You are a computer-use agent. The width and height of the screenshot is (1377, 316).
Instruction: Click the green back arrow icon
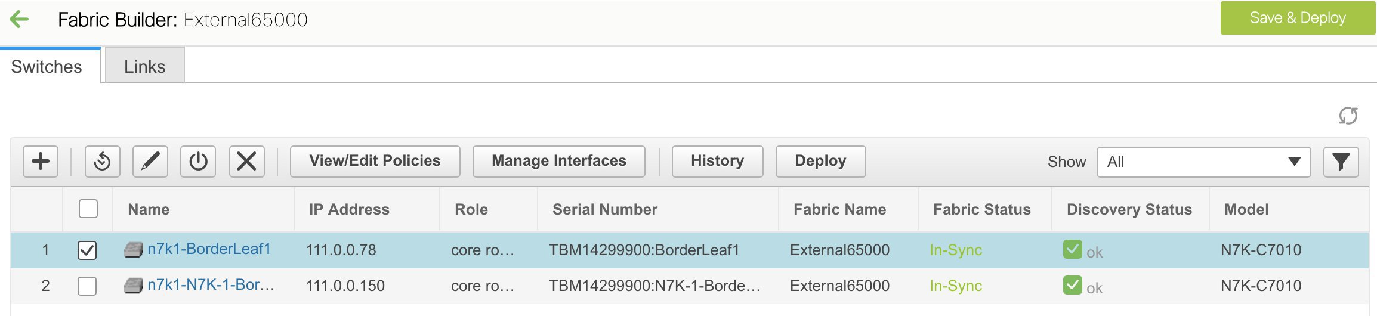point(20,19)
